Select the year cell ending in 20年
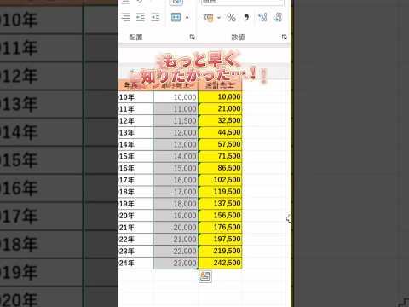This screenshot has height=307, width=409. 135,216
